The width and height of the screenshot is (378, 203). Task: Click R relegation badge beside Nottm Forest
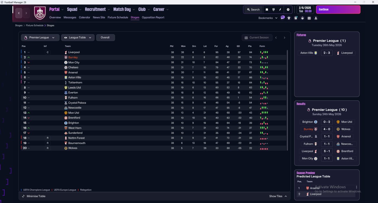pos(47,138)
